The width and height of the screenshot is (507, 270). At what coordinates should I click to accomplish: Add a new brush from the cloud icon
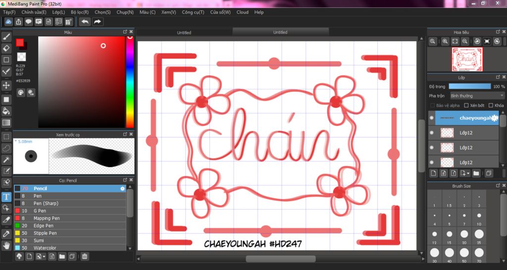click(19, 257)
